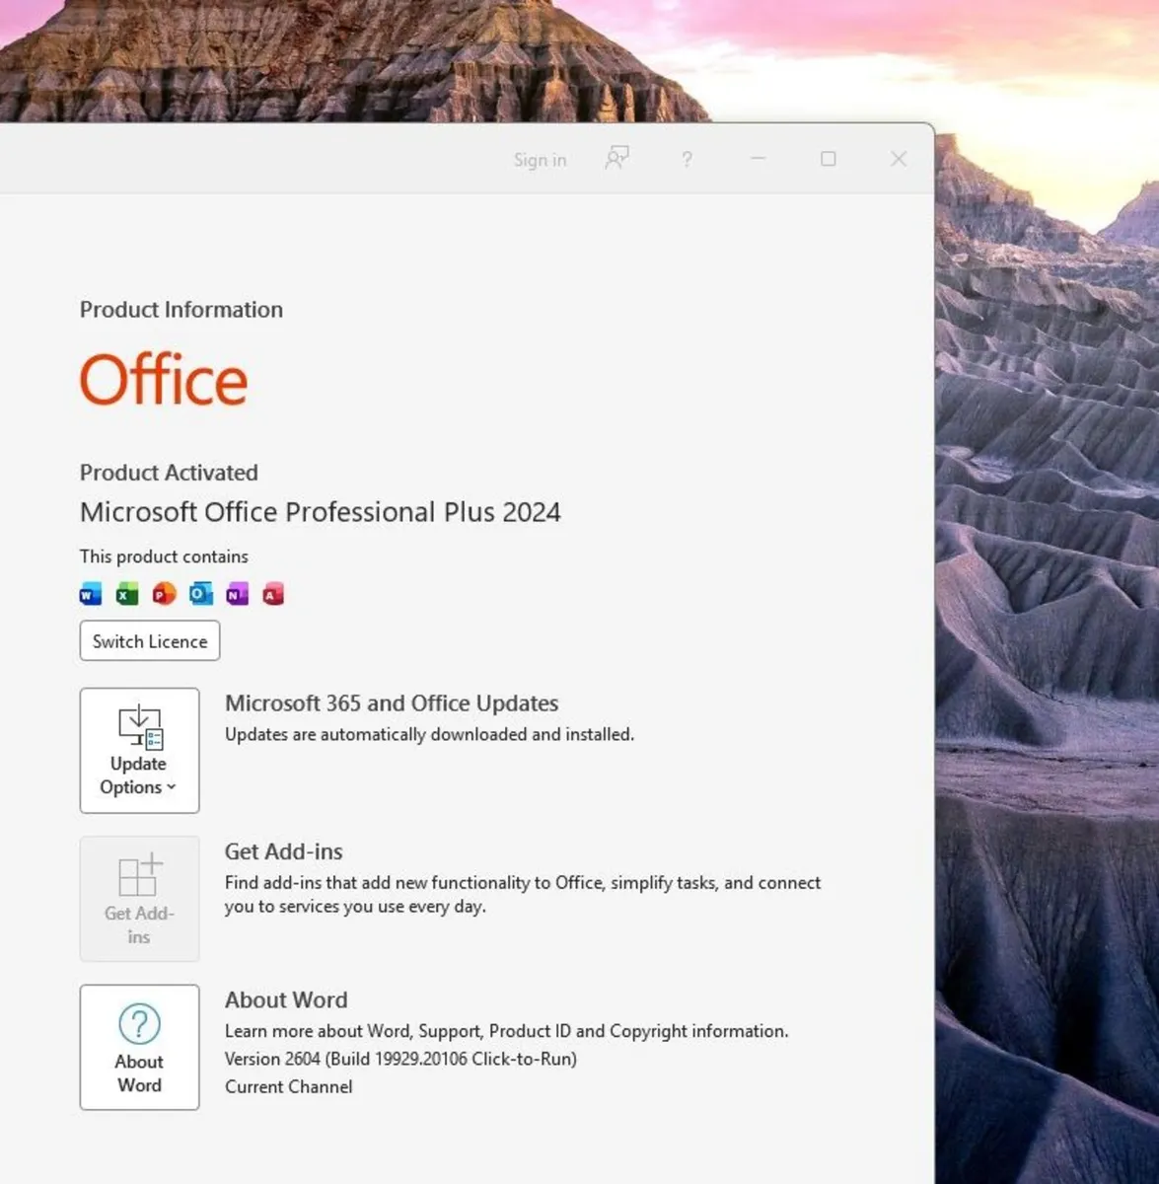Click the Switch Licence button

point(150,641)
